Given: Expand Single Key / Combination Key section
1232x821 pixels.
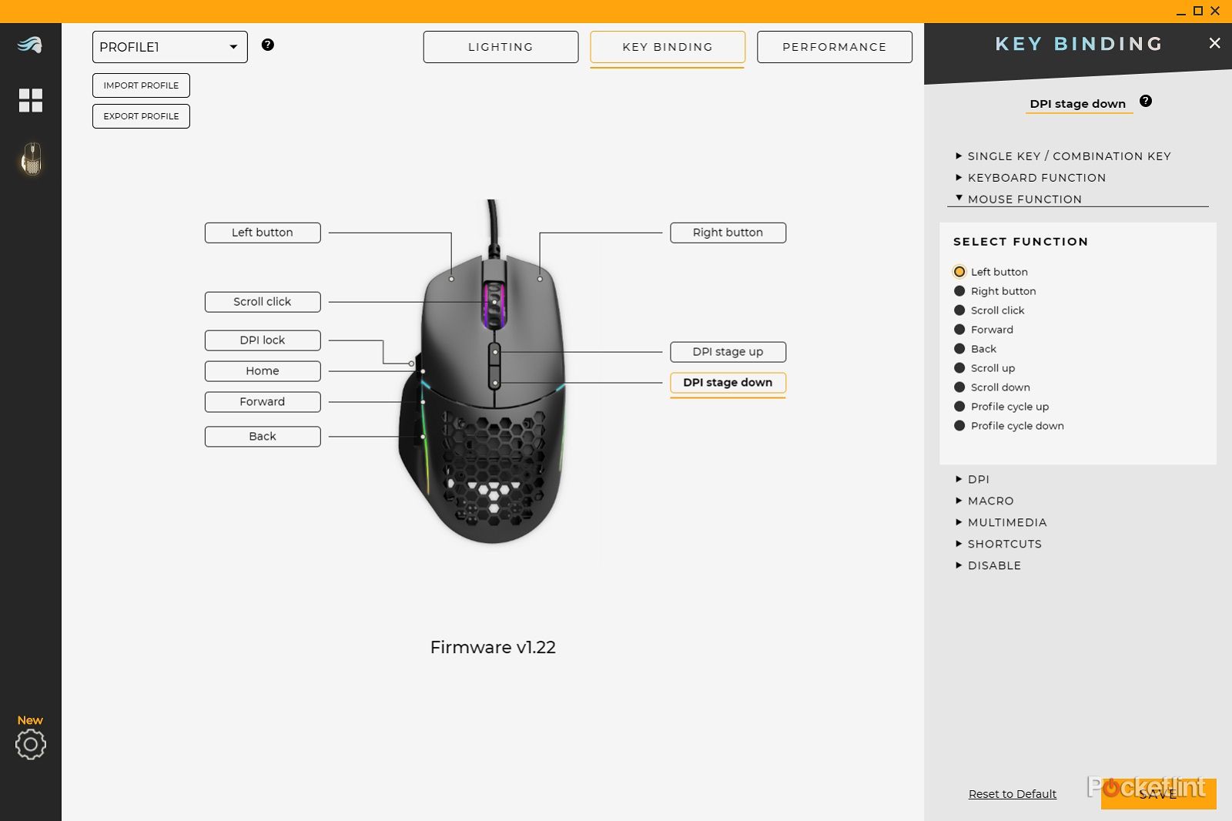Looking at the screenshot, I should click(x=1068, y=156).
